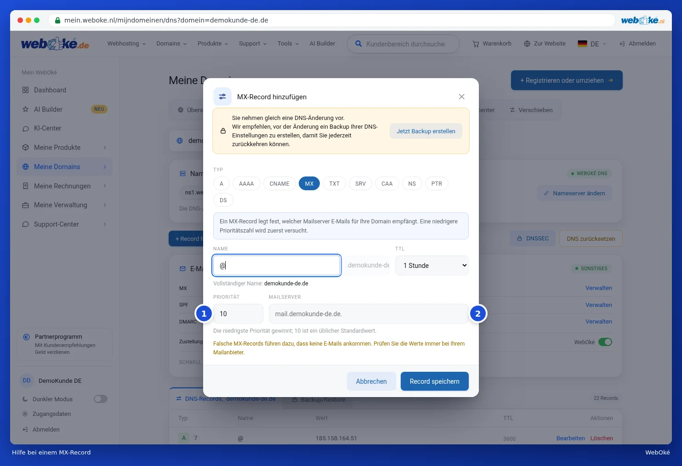Click the lock icon in backup warning
This screenshot has width=682, height=466.
pyautogui.click(x=223, y=131)
